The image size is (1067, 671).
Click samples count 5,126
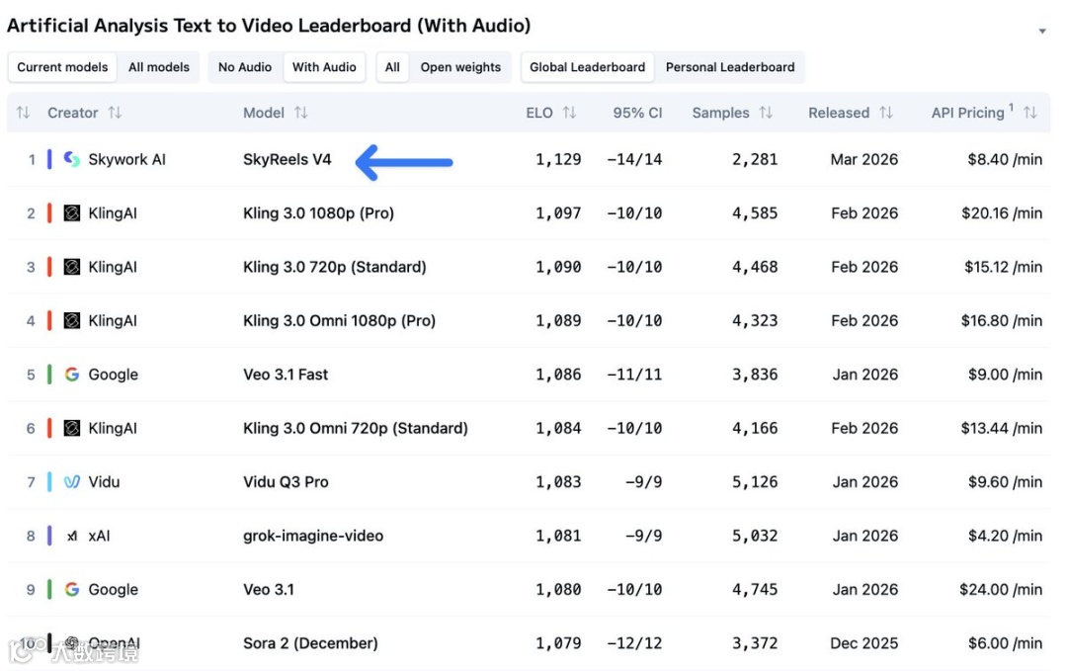pyautogui.click(x=754, y=482)
